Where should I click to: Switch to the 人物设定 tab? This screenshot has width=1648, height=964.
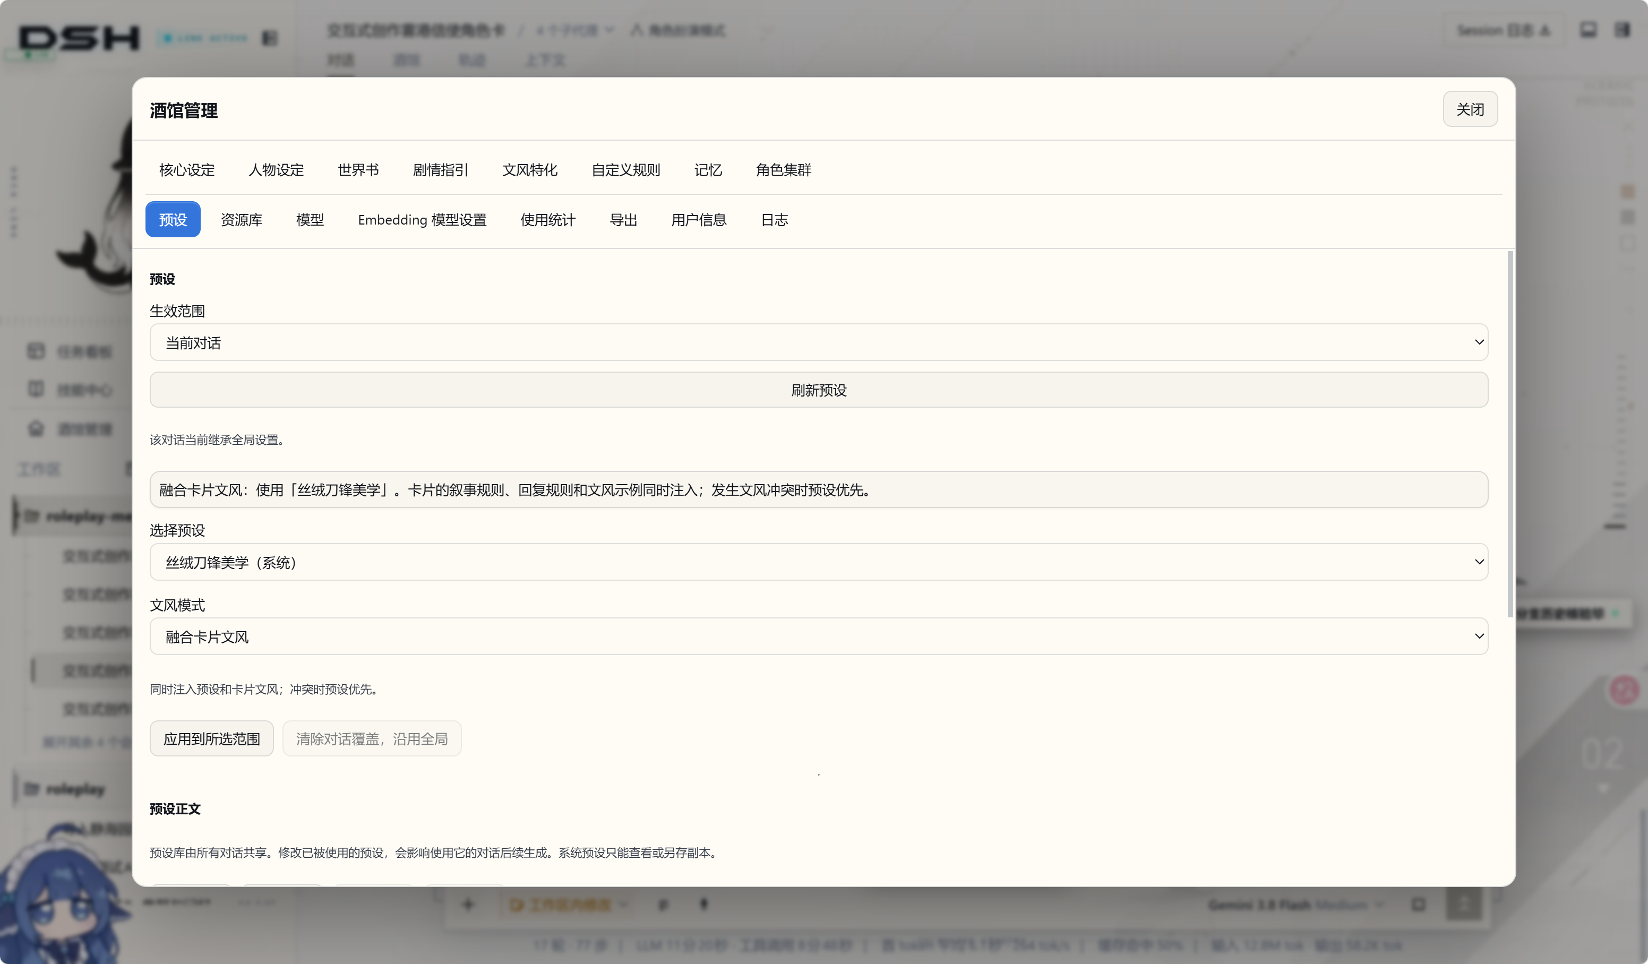(276, 170)
